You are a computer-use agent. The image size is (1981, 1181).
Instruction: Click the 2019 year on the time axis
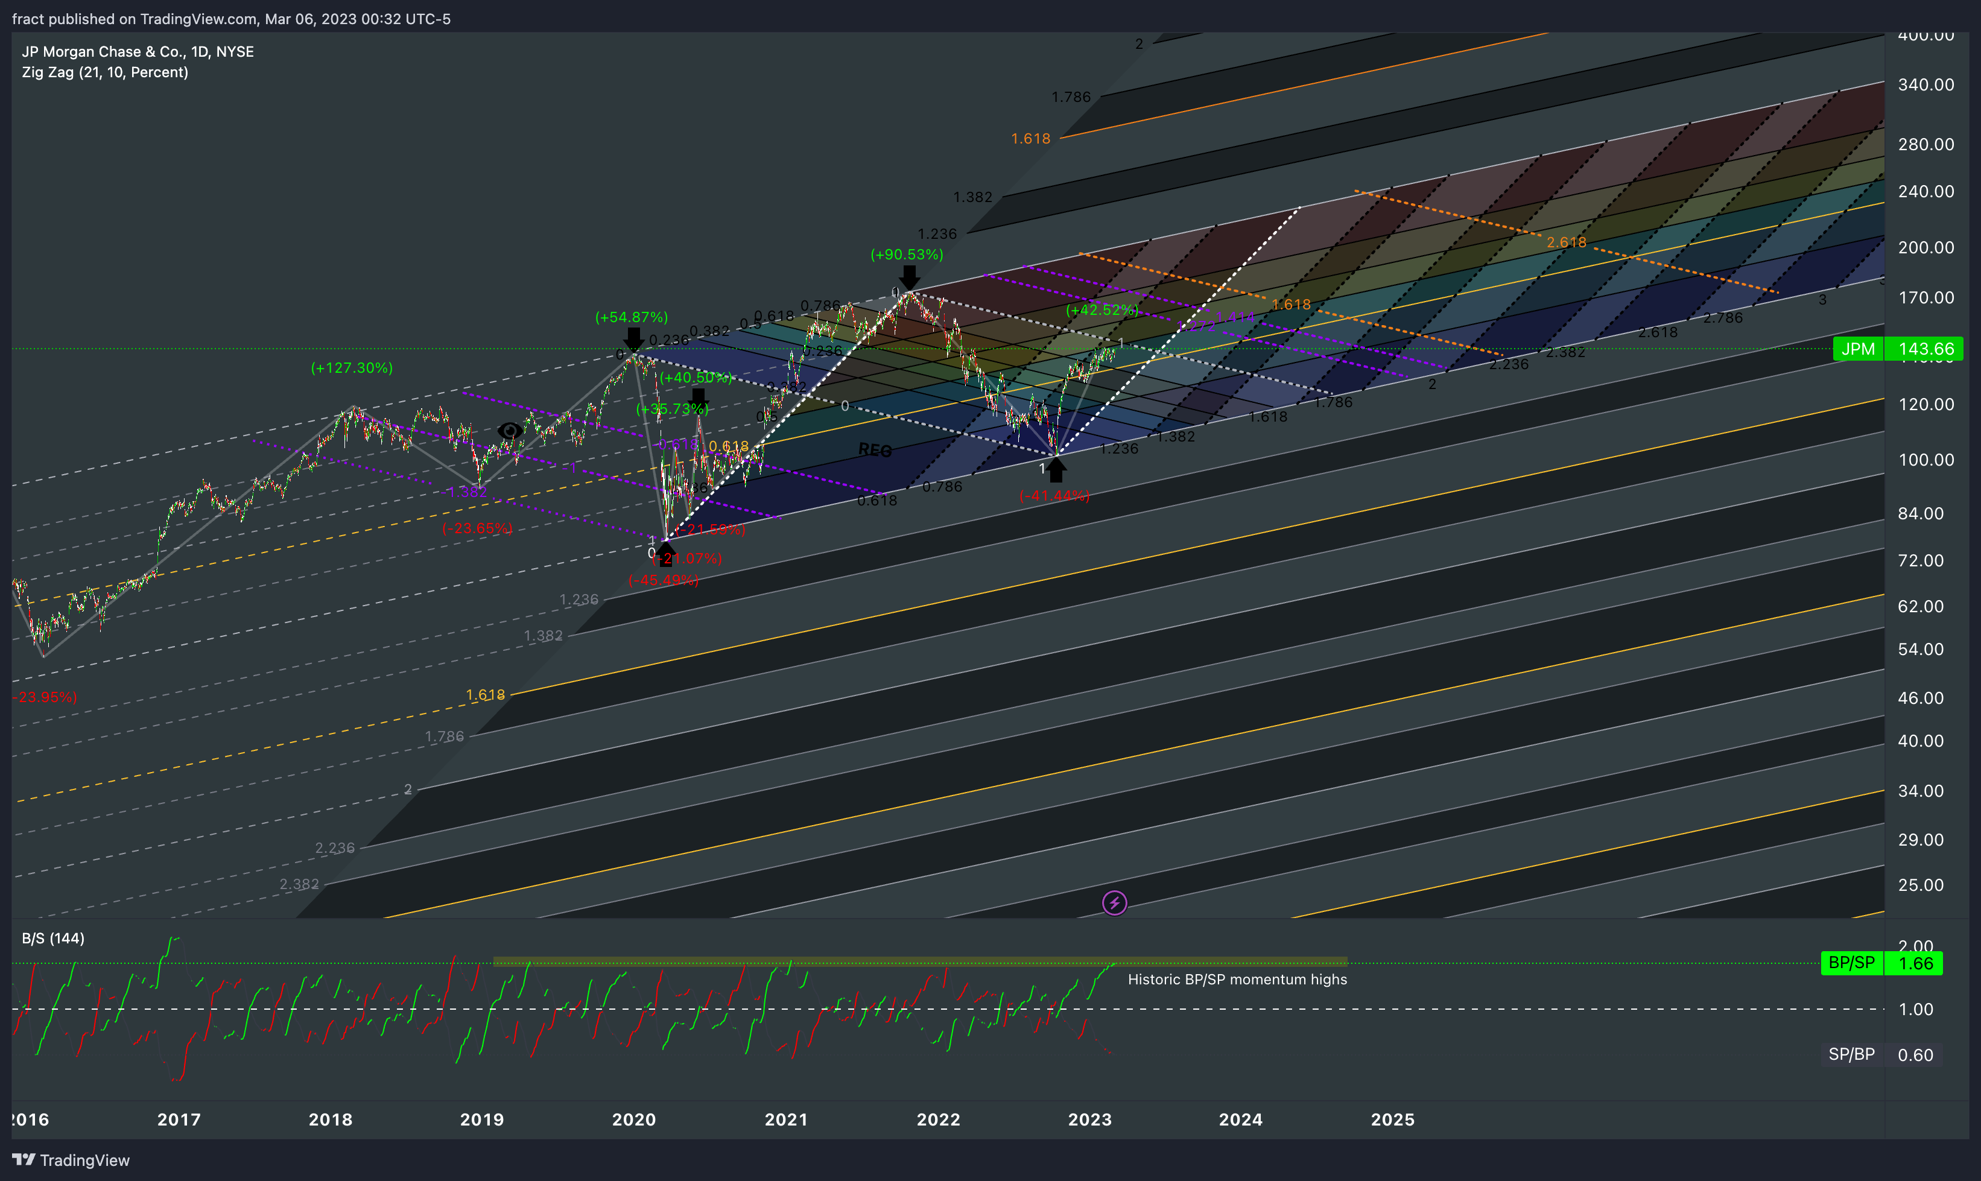click(481, 1119)
